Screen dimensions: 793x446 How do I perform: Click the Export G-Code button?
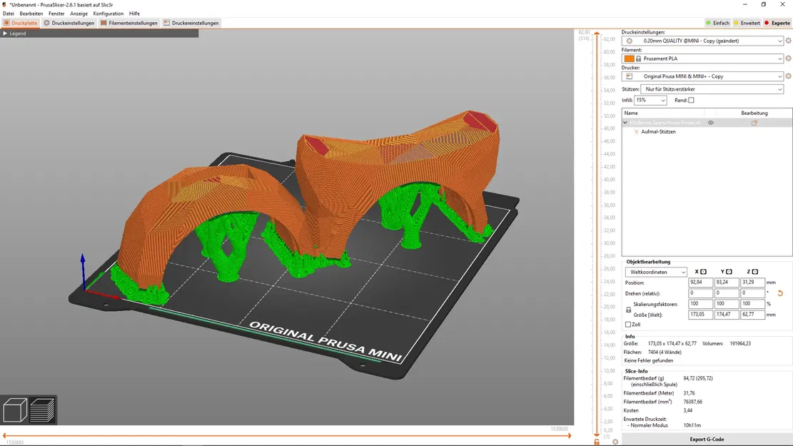pyautogui.click(x=706, y=439)
